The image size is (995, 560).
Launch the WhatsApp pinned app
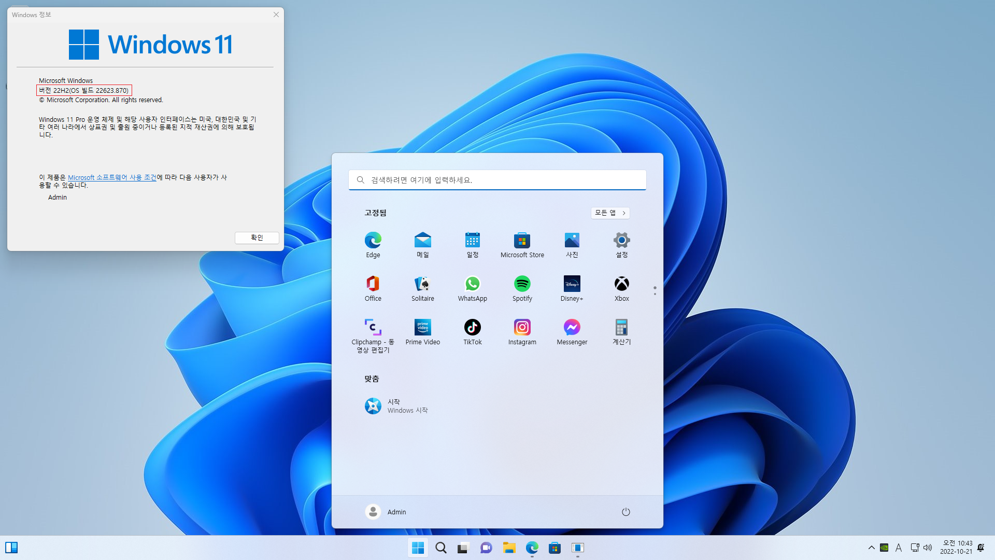coord(472,284)
